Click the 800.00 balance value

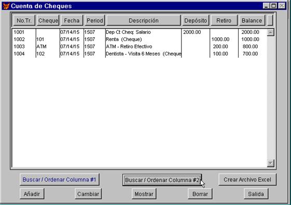point(251,46)
